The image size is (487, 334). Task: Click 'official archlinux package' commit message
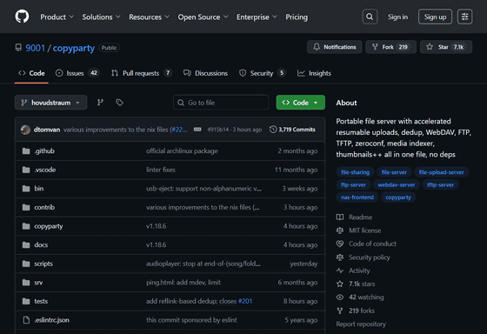tap(182, 151)
